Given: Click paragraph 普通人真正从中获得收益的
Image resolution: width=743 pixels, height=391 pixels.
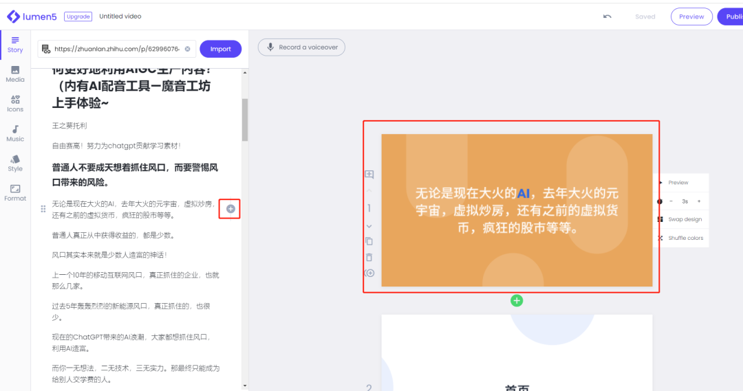Looking at the screenshot, I should (113, 235).
